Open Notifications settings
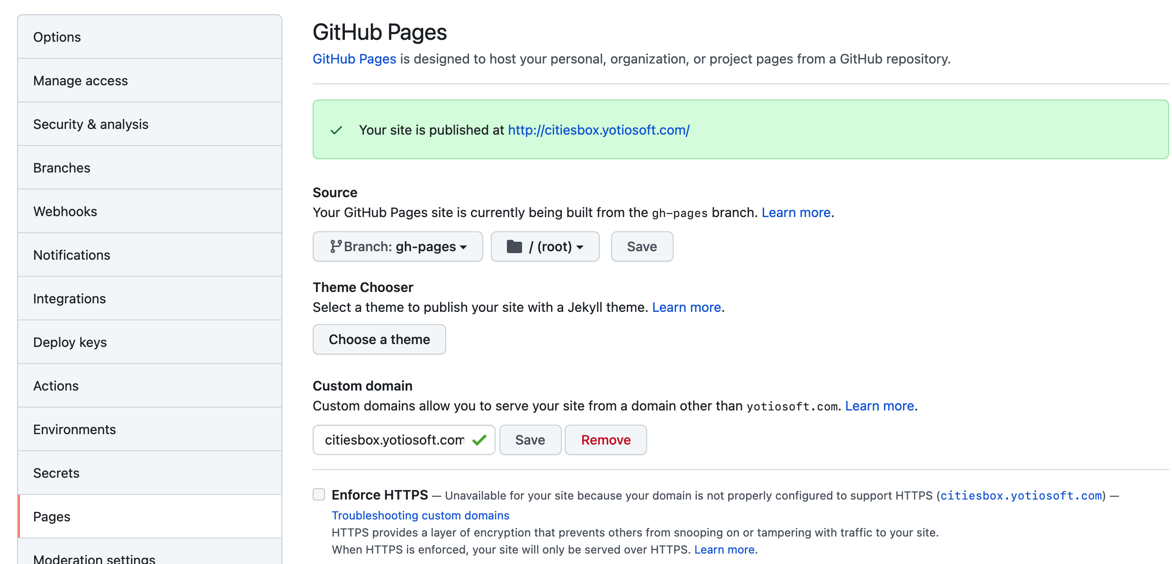1172x564 pixels. 150,255
